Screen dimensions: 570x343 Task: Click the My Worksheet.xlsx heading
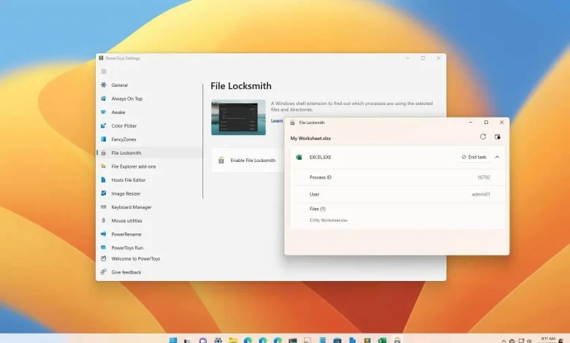click(311, 138)
